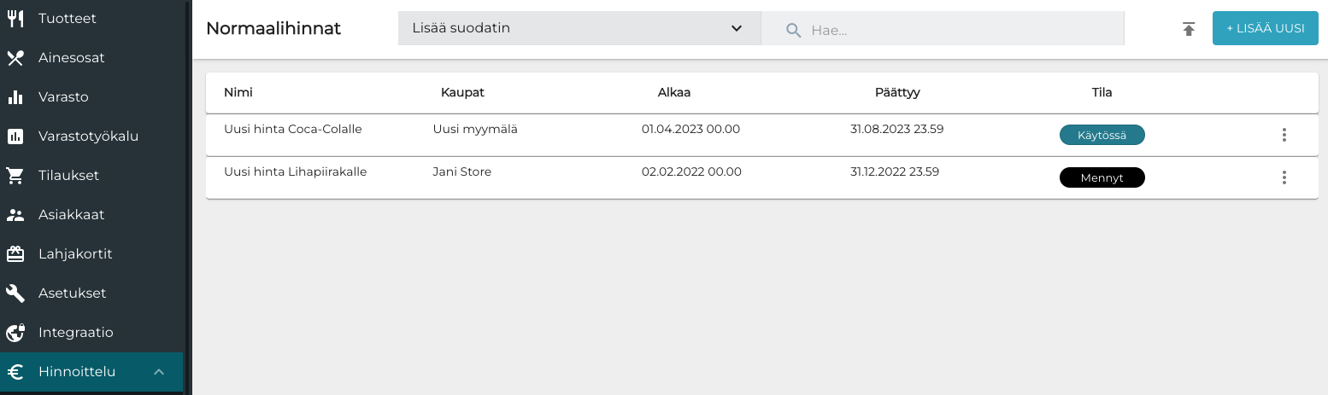Click the upload arrow icon in header
Viewport: 1328px width, 395px height.
(x=1188, y=29)
